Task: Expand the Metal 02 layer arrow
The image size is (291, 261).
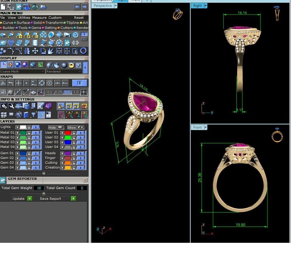Action: [x=17, y=138]
